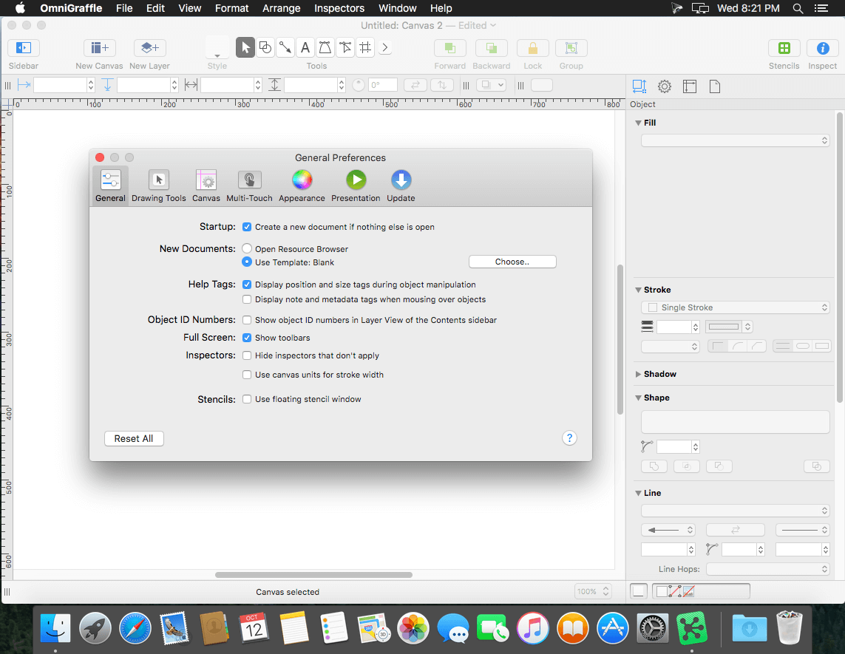
Task: Open zoom 100% dropdown
Action: 593,591
